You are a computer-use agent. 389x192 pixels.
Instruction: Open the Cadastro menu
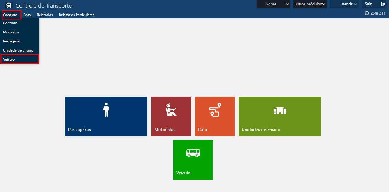coord(11,14)
